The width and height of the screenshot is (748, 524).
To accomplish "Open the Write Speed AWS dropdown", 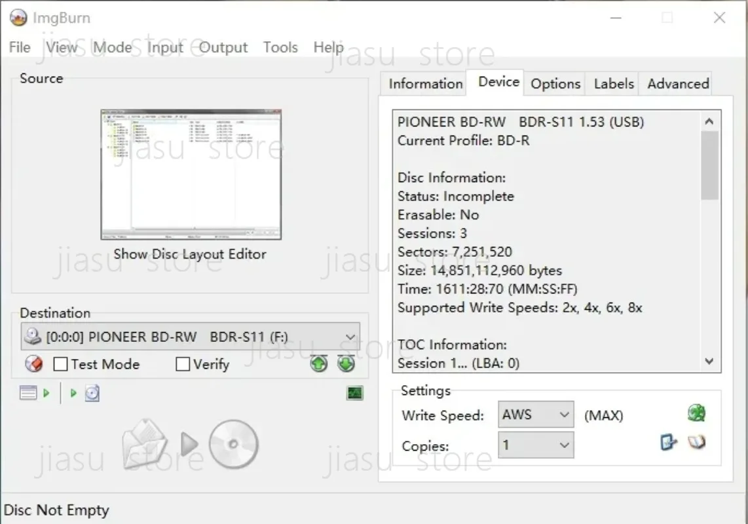I will coord(564,415).
